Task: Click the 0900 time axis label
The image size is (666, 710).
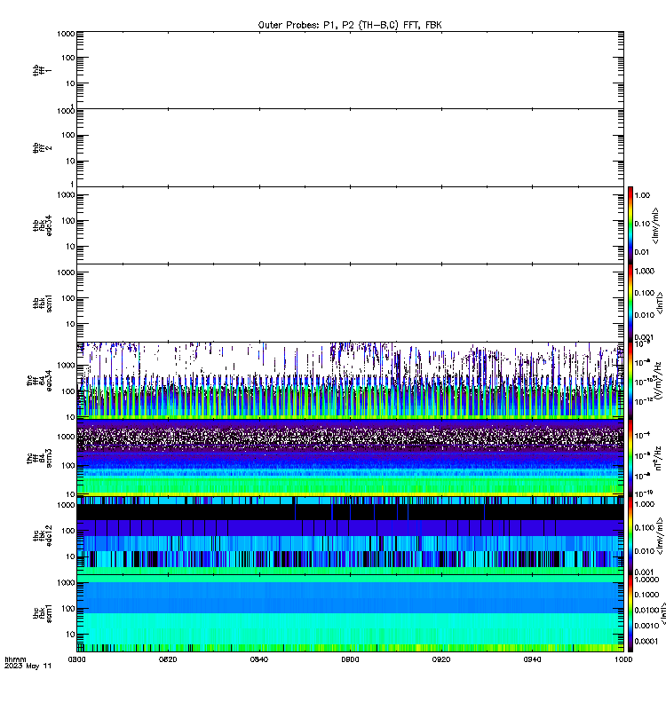Action: click(x=350, y=659)
